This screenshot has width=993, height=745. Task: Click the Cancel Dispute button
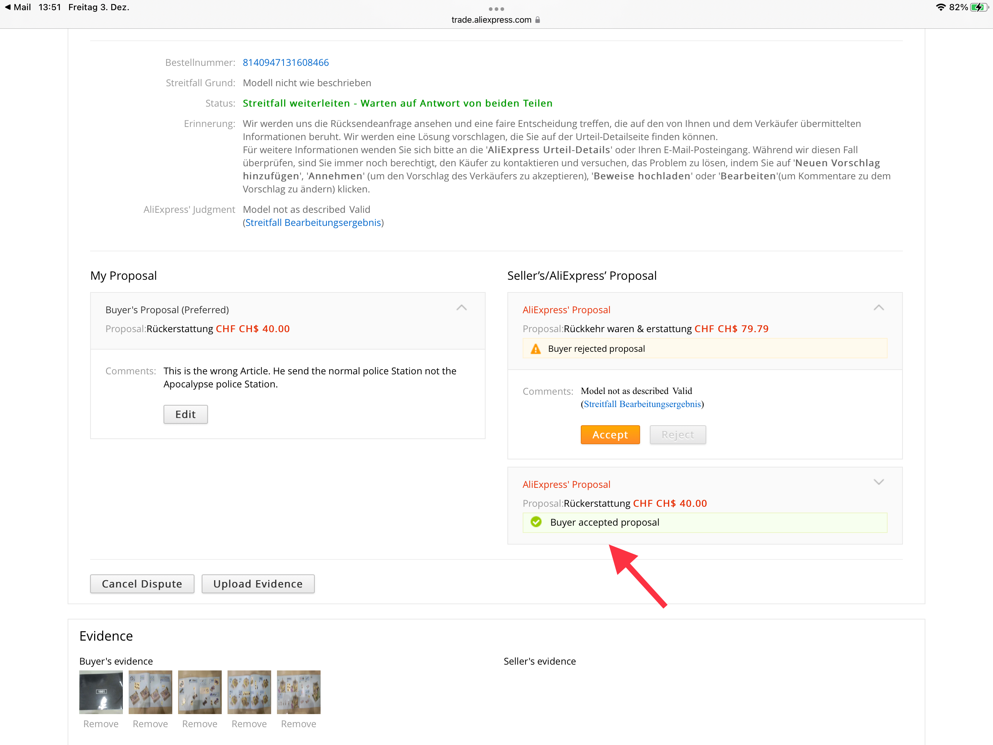pyautogui.click(x=142, y=584)
